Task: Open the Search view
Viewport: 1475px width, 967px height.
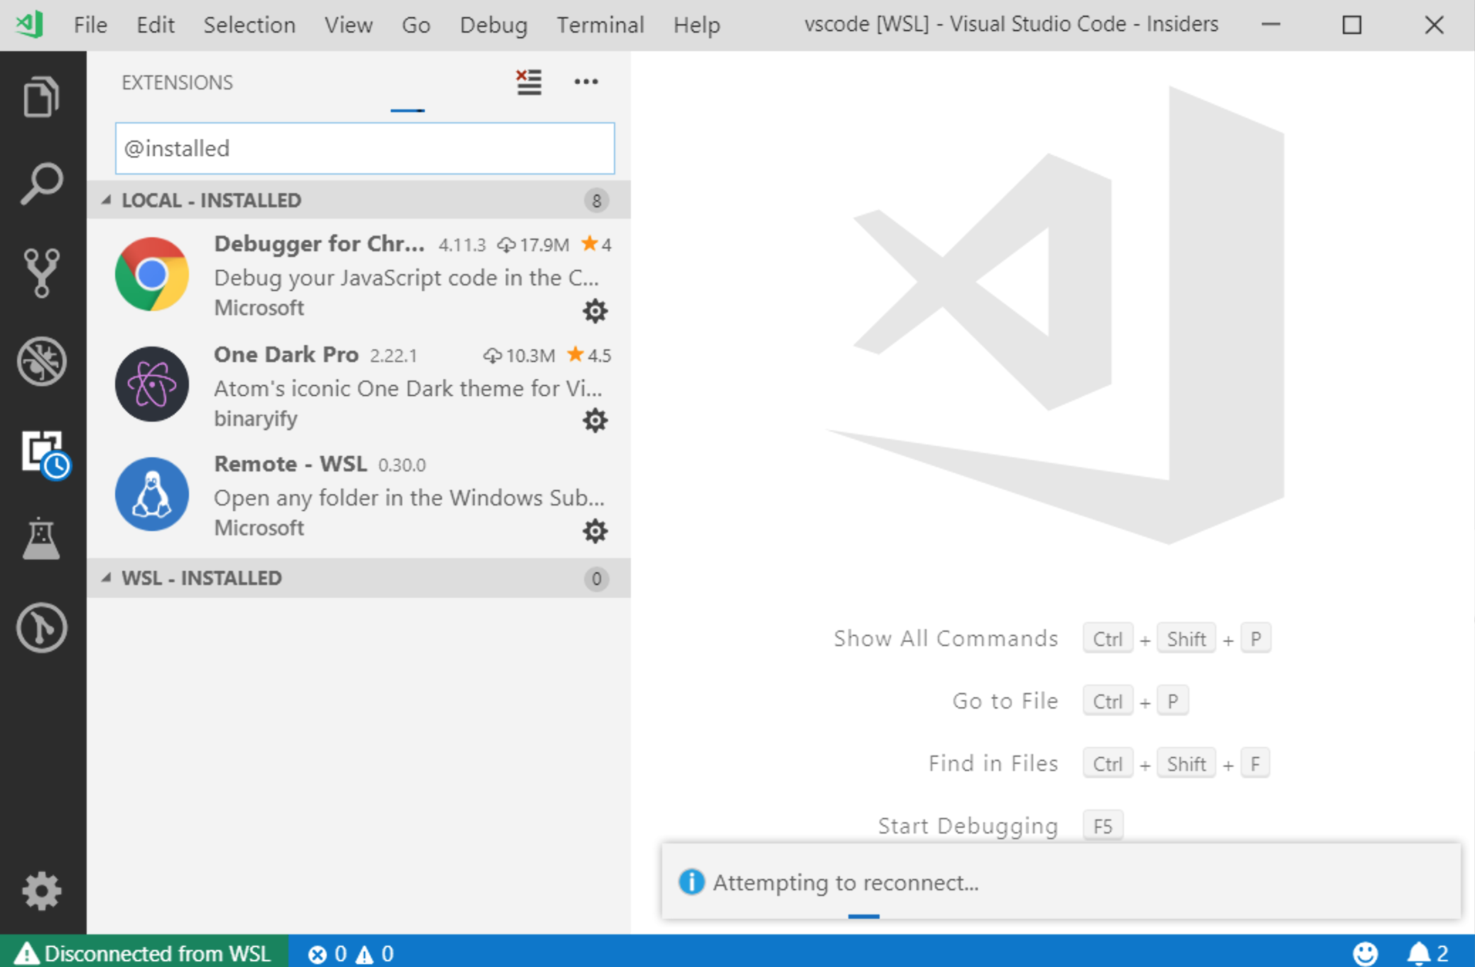Action: [41, 183]
